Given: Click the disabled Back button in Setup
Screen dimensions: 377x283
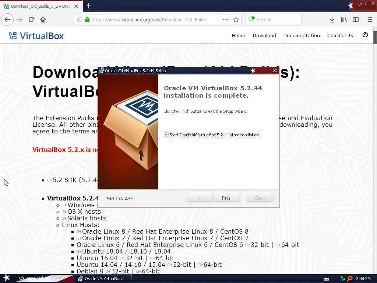Looking at the screenshot, I should pyautogui.click(x=199, y=198).
